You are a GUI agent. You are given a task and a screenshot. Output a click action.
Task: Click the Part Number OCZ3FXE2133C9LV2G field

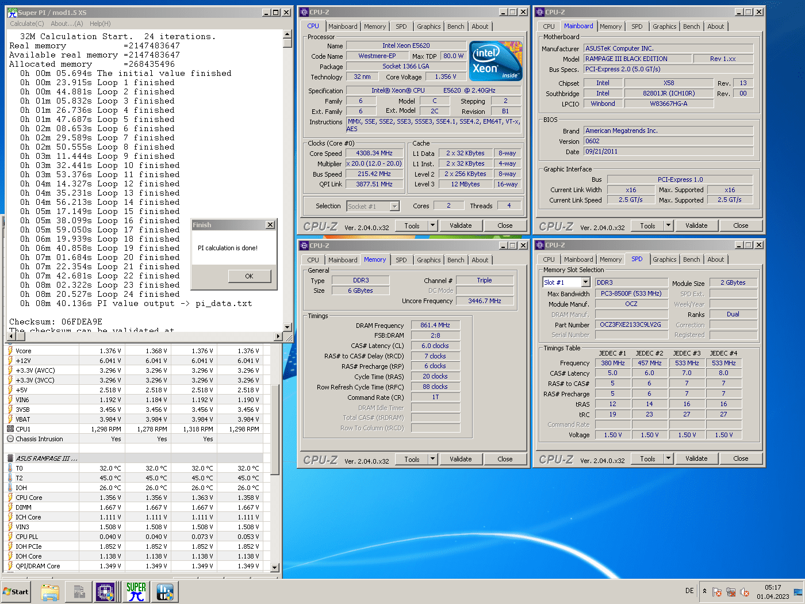[x=630, y=324]
